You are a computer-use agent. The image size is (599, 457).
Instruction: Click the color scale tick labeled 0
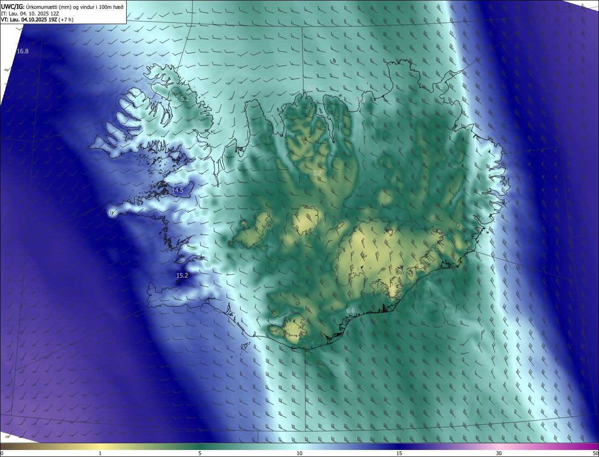[x=1, y=453]
